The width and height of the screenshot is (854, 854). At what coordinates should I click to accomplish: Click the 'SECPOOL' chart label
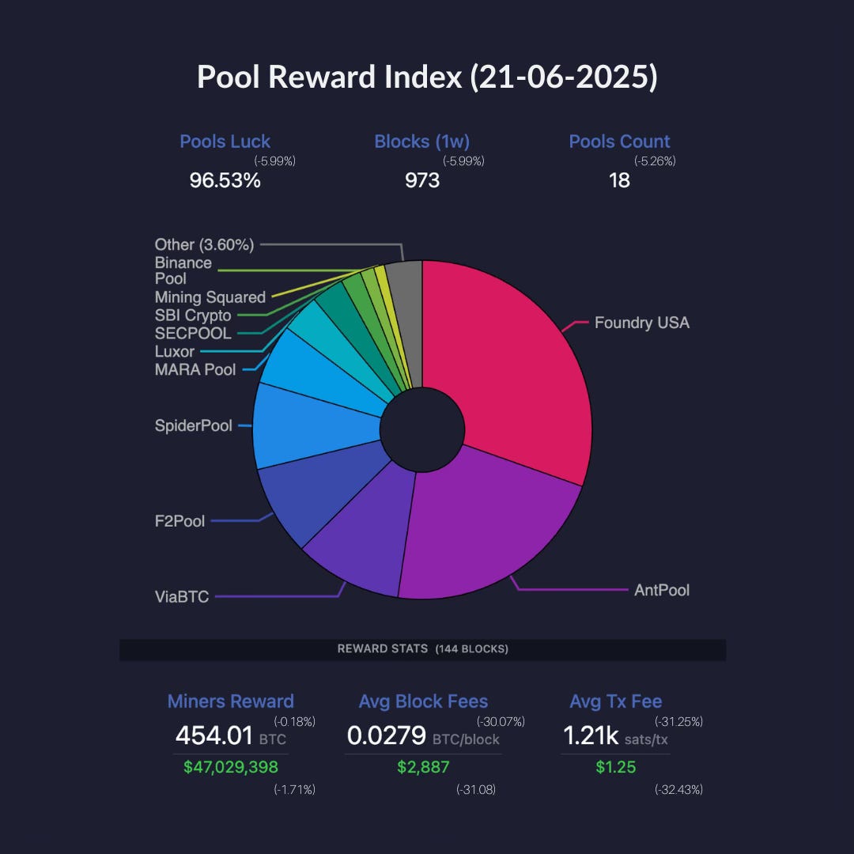193,334
